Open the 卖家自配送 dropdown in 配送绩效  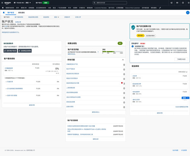183,72
